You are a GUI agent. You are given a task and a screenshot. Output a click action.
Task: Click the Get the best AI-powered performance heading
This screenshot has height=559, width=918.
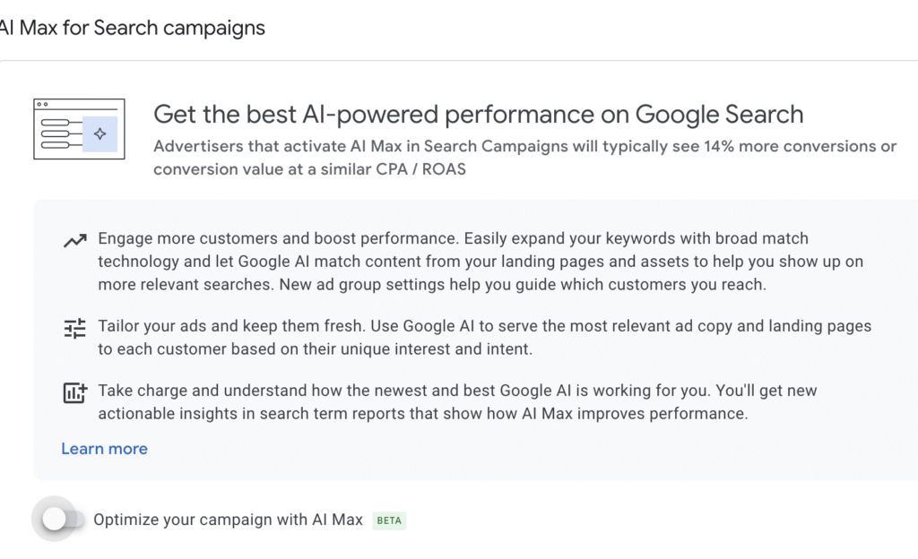pos(478,115)
